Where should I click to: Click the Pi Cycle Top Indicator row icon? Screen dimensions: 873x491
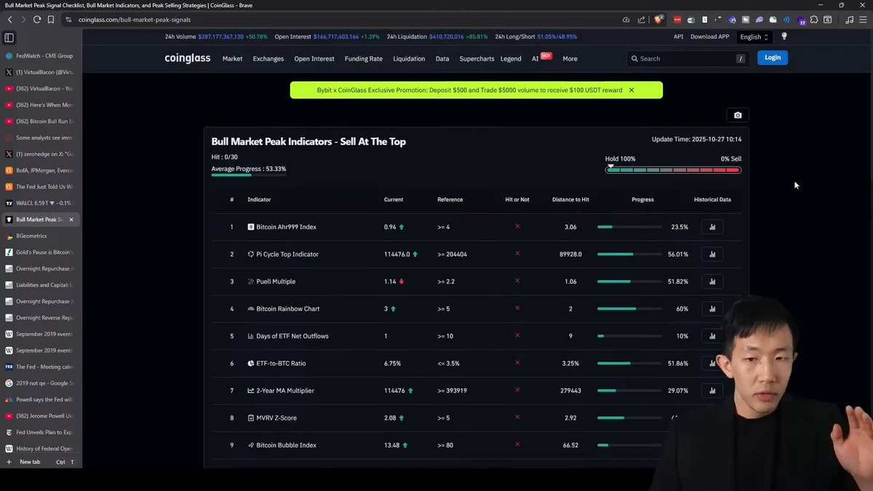251,254
